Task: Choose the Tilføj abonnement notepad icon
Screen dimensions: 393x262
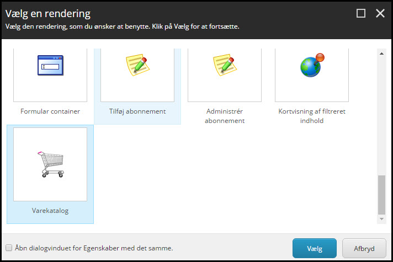Action: 137,65
